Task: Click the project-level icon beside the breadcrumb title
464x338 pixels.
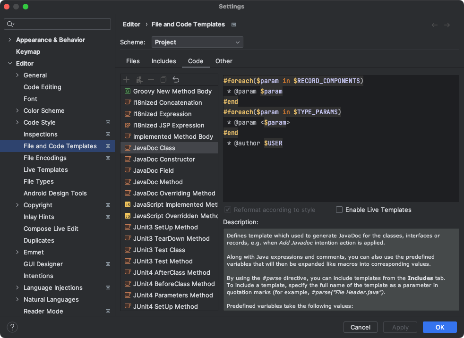Action: (x=233, y=25)
